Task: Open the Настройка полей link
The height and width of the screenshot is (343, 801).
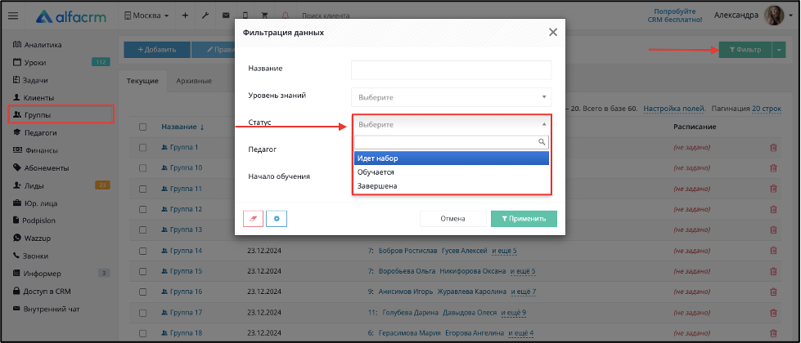Action: click(x=674, y=109)
